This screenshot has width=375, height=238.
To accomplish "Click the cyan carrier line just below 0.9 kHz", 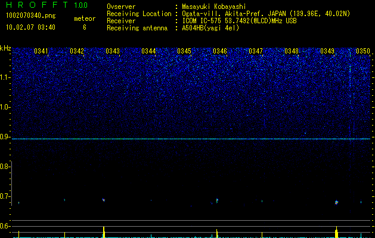I will point(191,139).
